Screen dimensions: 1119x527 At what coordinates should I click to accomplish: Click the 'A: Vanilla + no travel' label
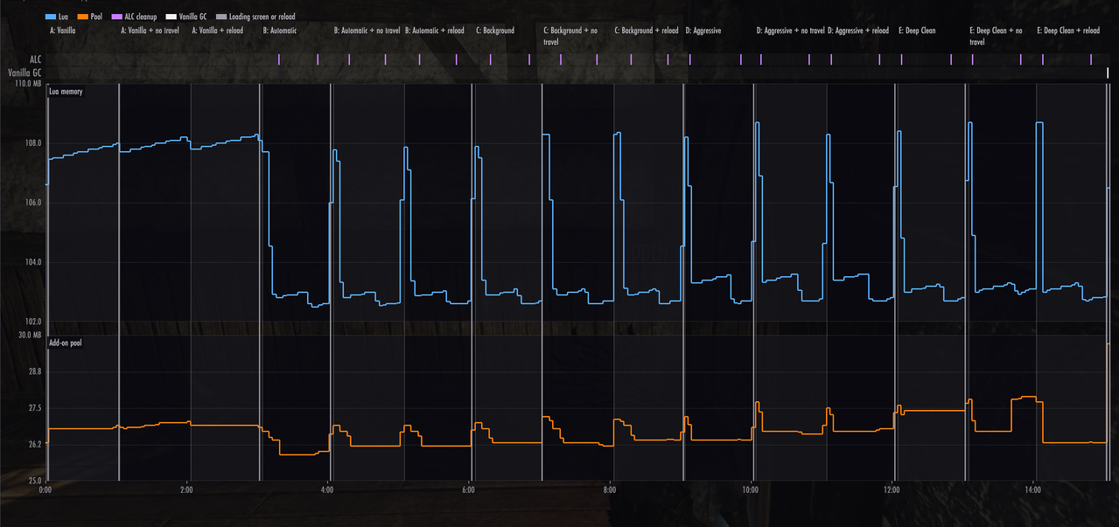[x=149, y=31]
